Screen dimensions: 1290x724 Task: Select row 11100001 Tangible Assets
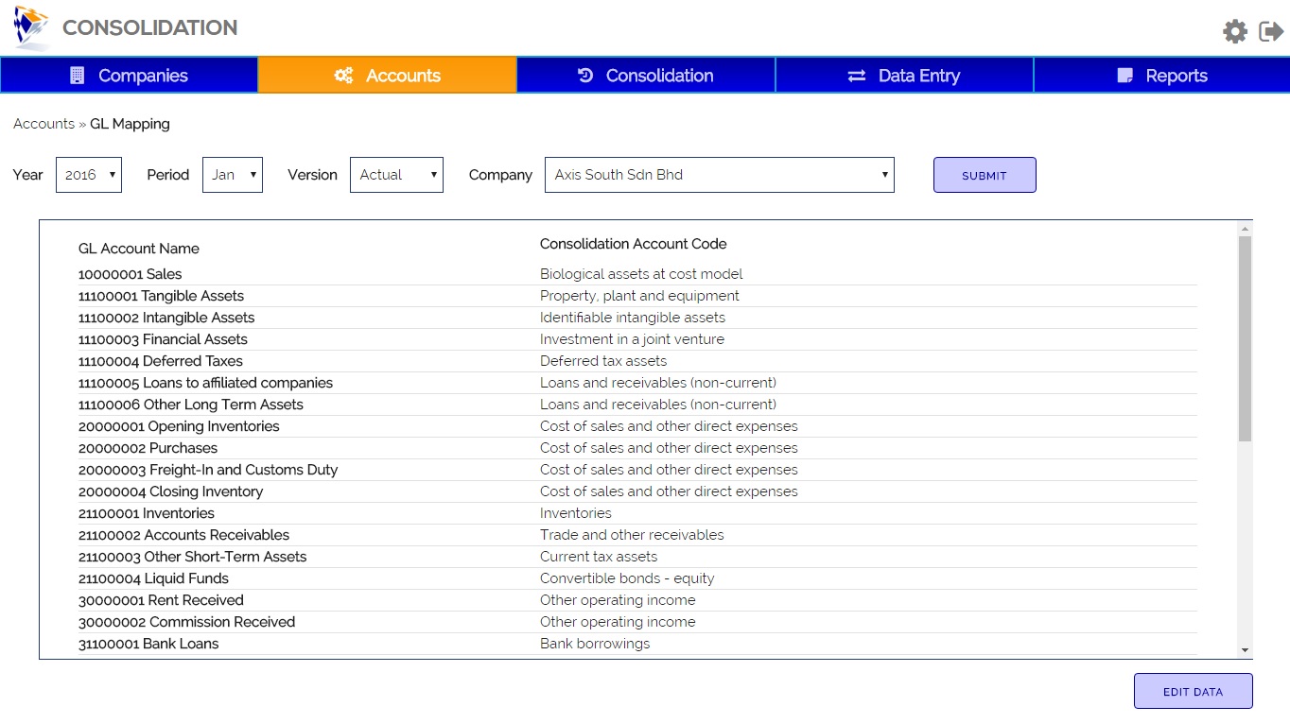tap(637, 296)
